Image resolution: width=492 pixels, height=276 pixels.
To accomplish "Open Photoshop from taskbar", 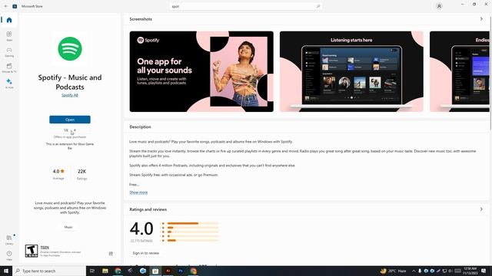I will 181,271.
